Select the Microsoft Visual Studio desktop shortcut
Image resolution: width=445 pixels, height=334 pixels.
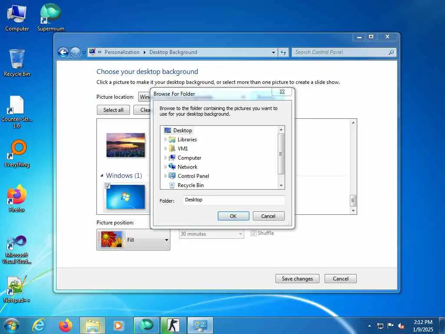tap(17, 250)
